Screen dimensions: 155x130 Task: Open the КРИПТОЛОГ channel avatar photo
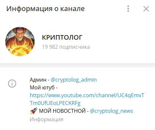coord(20,42)
